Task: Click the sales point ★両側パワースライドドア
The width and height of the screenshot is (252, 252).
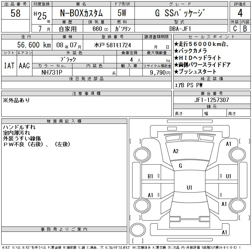Action: (203, 65)
